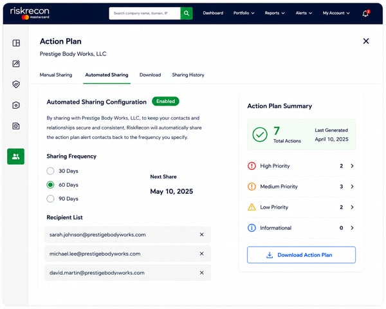Open the My Account dropdown
386x309 pixels.
336,13
